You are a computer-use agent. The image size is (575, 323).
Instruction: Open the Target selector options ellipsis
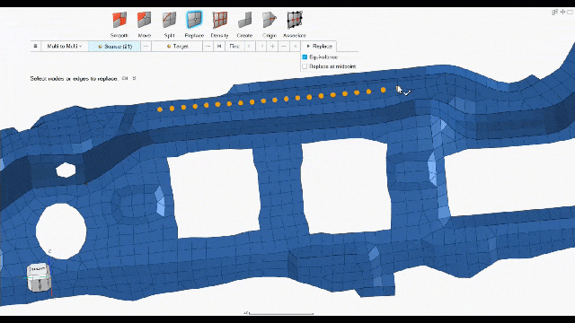pyautogui.click(x=208, y=46)
